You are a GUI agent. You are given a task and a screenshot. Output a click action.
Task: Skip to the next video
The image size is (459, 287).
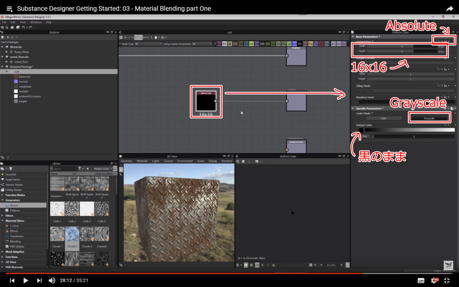point(39,280)
